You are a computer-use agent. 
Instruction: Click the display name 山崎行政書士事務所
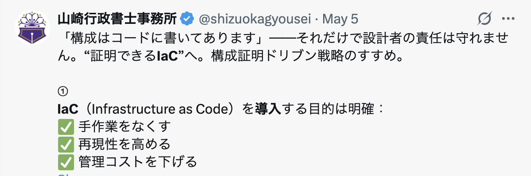(x=117, y=19)
